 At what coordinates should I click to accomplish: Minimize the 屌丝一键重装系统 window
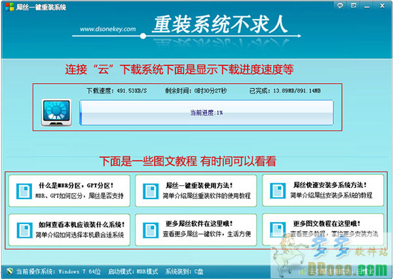pos(366,7)
